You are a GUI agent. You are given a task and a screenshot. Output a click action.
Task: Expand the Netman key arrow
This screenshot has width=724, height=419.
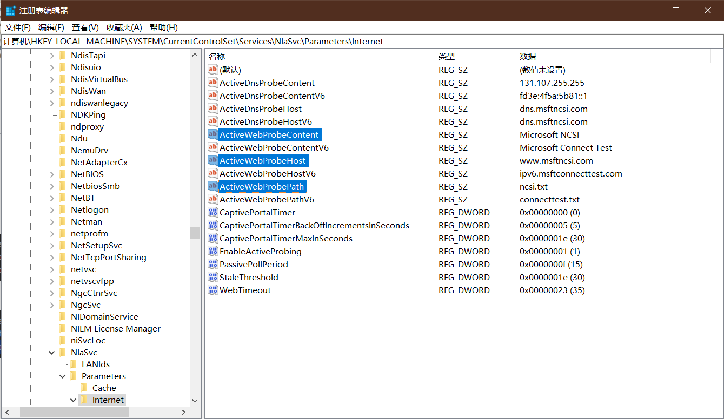pos(52,221)
